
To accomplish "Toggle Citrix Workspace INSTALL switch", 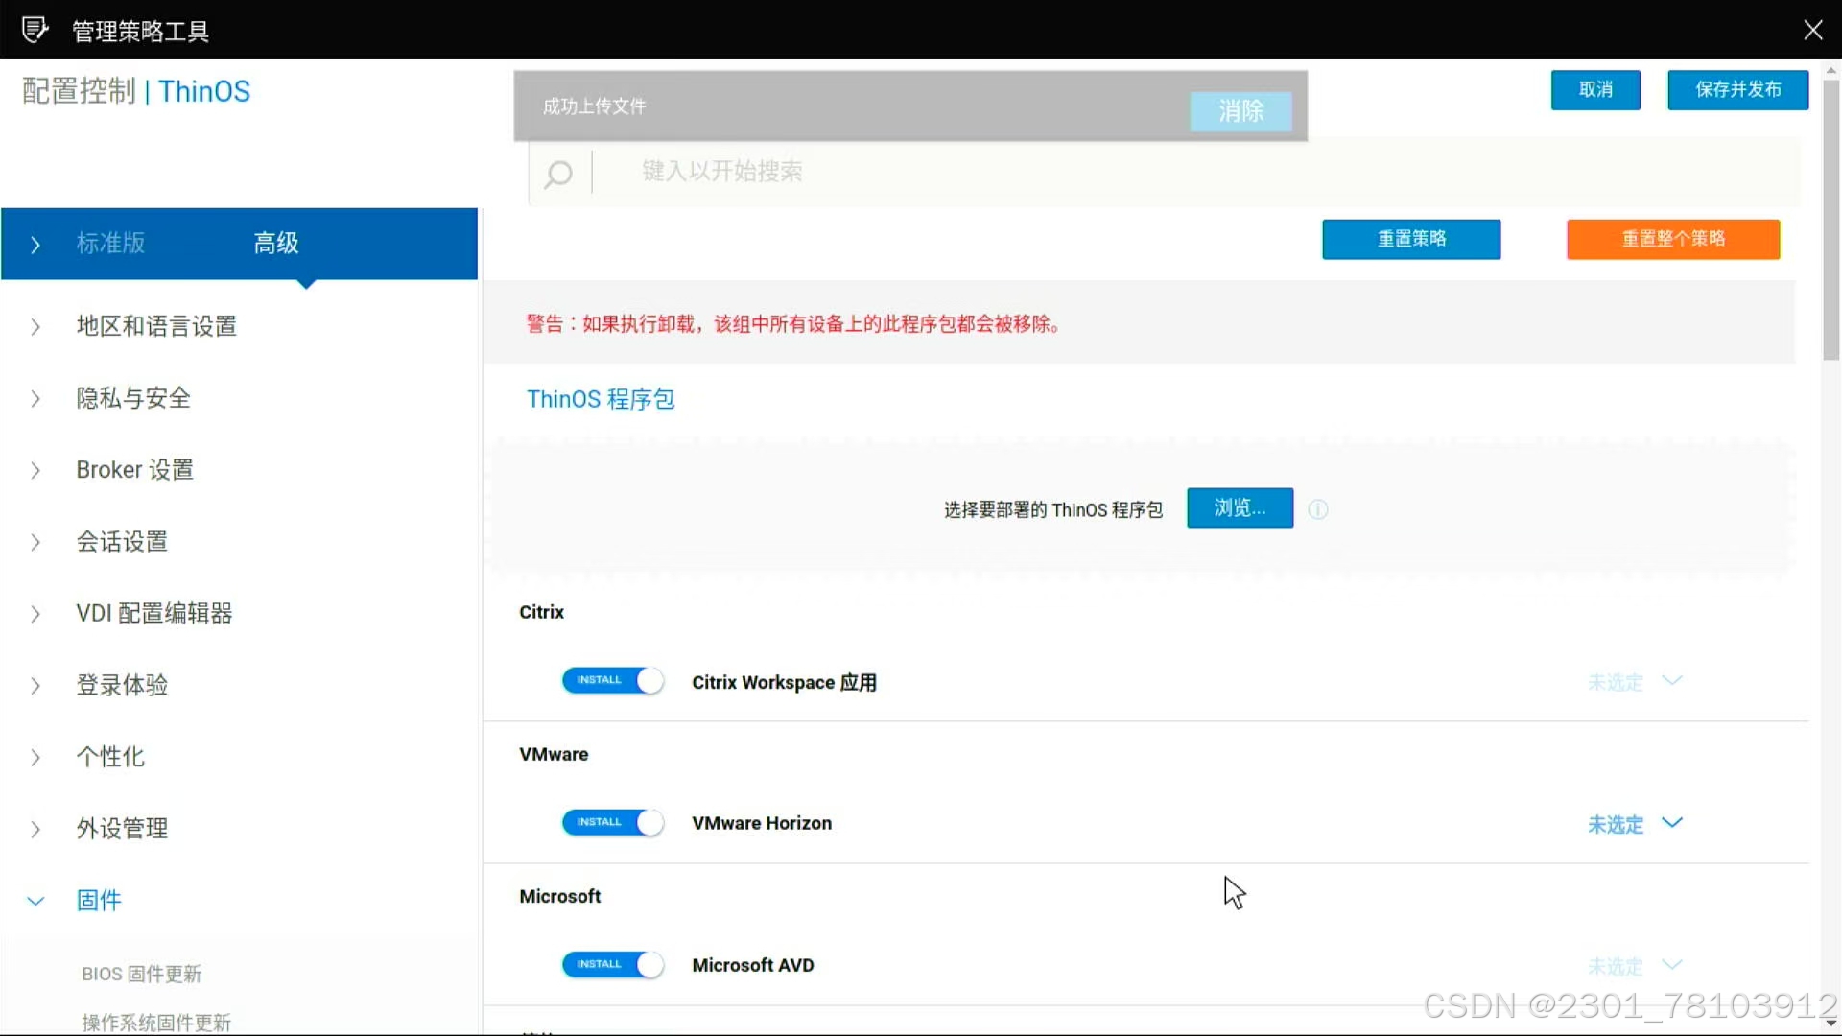I will point(612,680).
